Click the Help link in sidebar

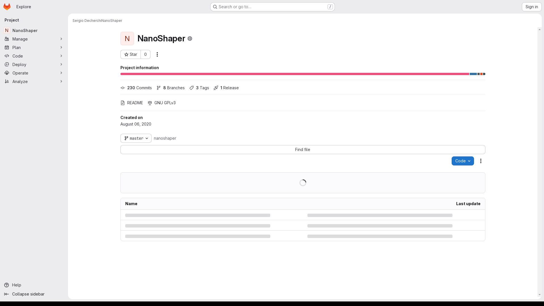(16, 285)
